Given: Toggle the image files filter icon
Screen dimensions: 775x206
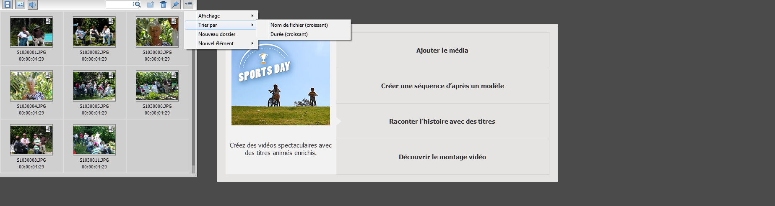Looking at the screenshot, I should 20,5.
